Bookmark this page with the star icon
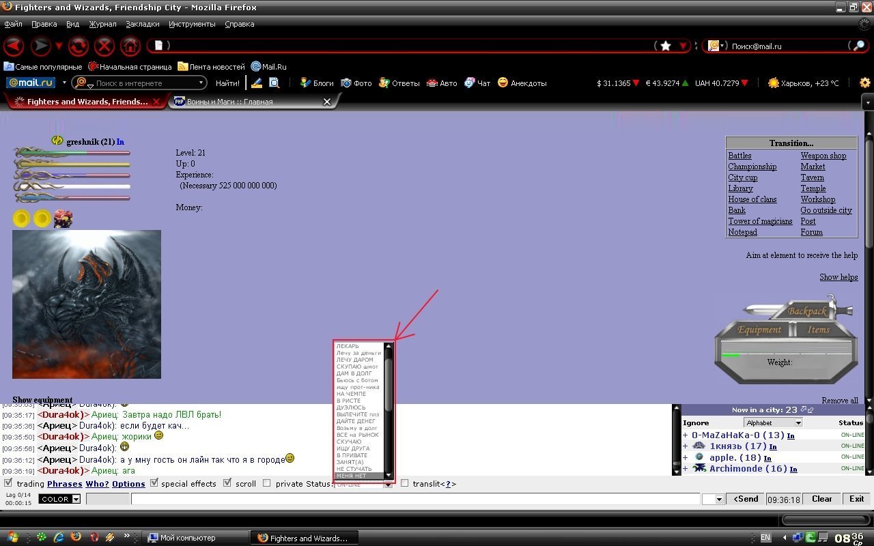The width and height of the screenshot is (874, 546). (x=665, y=46)
